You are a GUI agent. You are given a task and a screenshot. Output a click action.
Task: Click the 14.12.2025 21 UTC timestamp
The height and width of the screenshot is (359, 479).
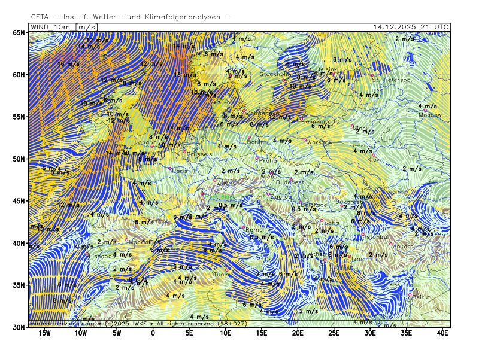pos(410,27)
